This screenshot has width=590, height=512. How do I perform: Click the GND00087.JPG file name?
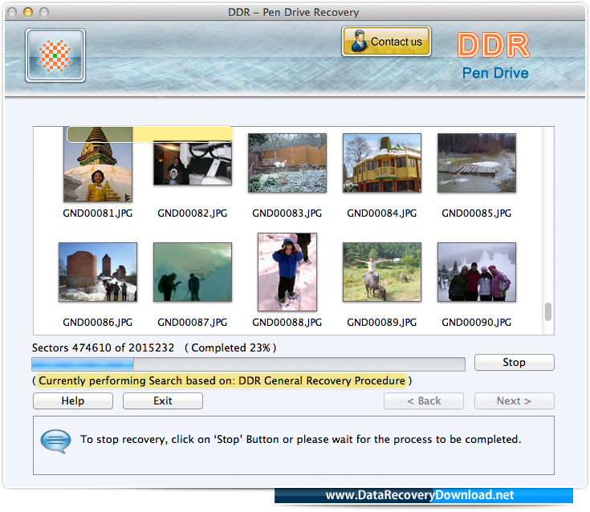point(193,323)
